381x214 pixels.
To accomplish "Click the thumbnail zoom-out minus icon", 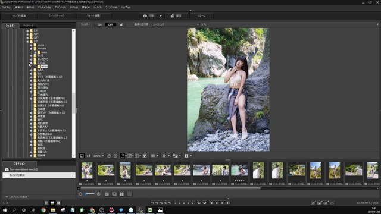I will coord(80,194).
